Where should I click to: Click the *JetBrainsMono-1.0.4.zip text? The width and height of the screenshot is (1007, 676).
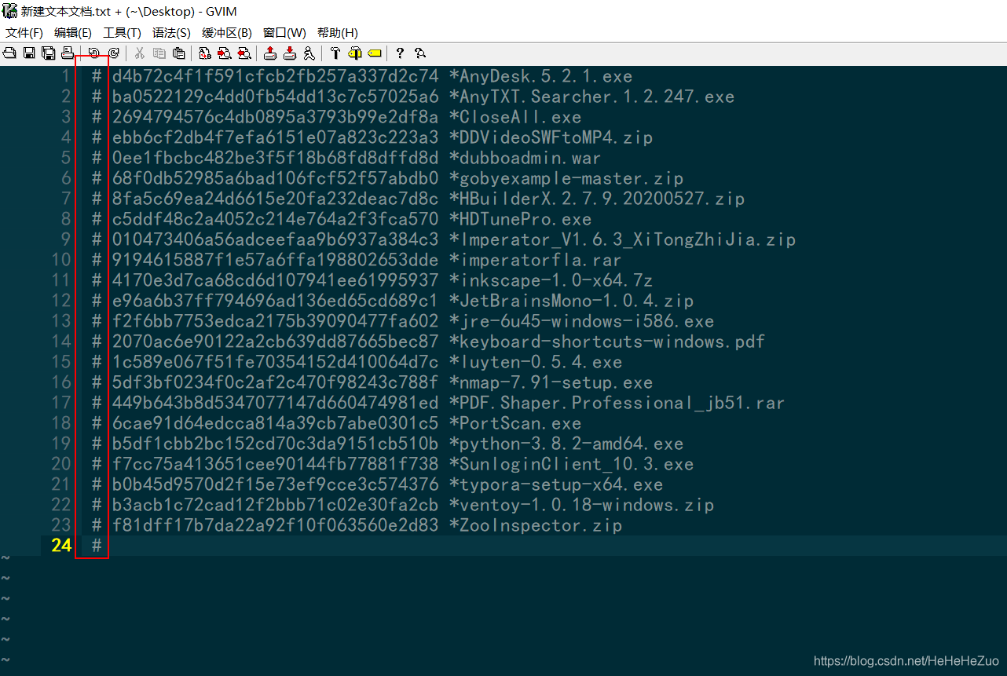(x=571, y=301)
